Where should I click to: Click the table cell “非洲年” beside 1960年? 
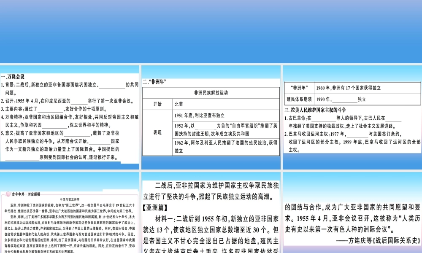[x=299, y=88]
